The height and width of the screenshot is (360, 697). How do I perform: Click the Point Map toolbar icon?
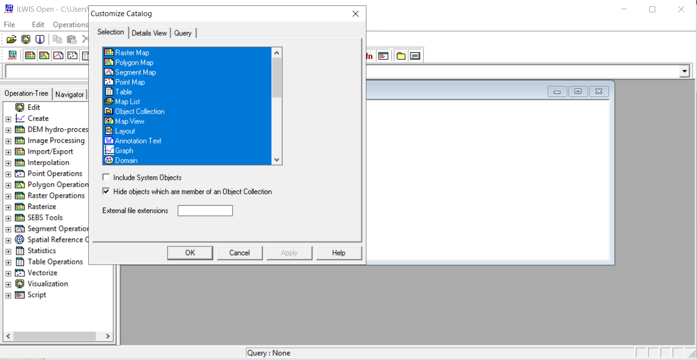pos(72,56)
